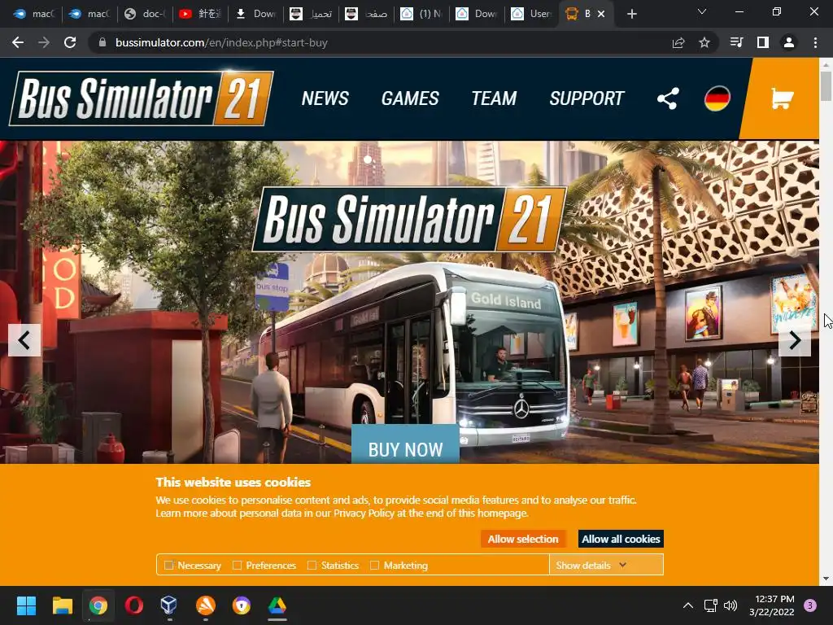Check the Marketing cookies checkbox
The width and height of the screenshot is (833, 625).
point(374,565)
